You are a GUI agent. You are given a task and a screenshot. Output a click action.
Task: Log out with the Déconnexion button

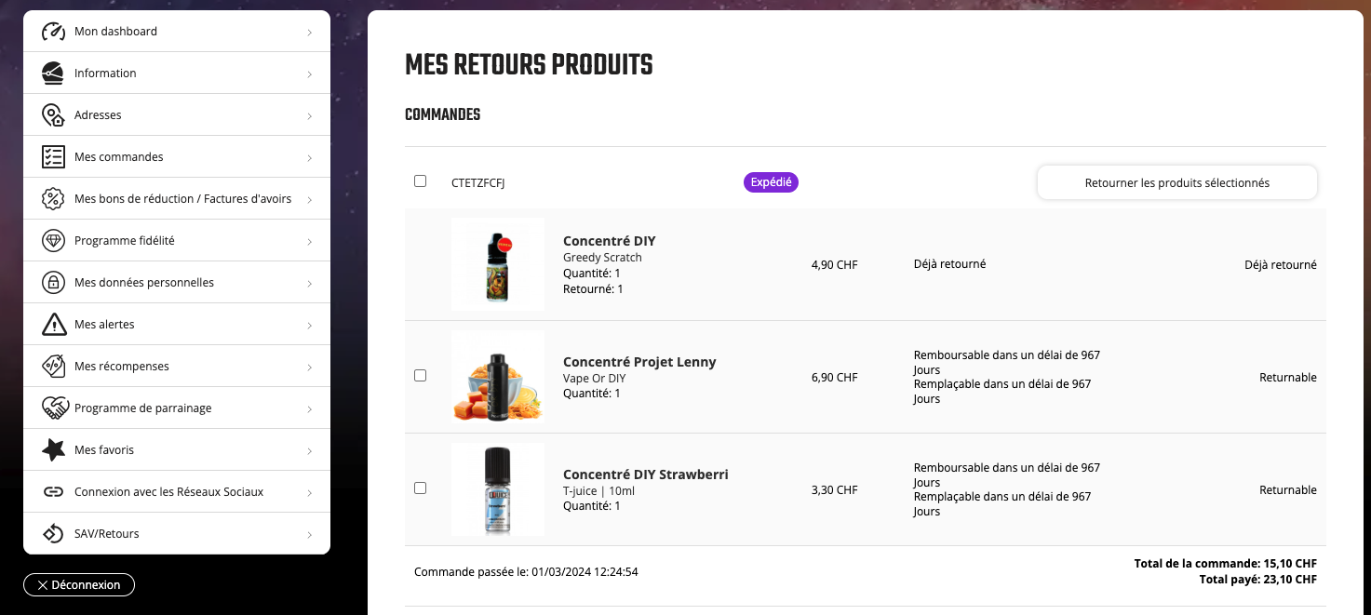(79, 585)
